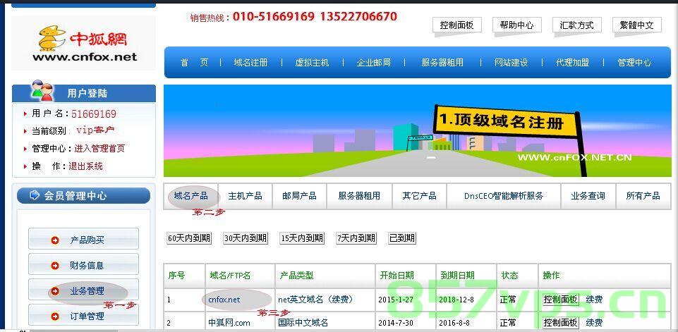Open 财务信息 sidebar button
The width and height of the screenshot is (678, 332).
(x=83, y=264)
